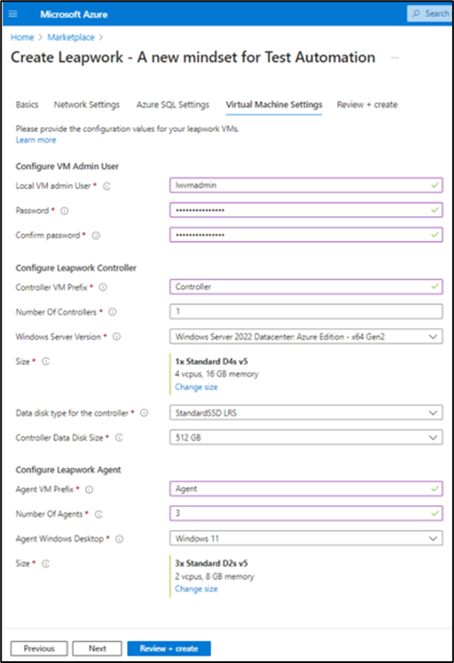
Task: Go to the Marketplace breadcrumb link
Action: click(71, 37)
